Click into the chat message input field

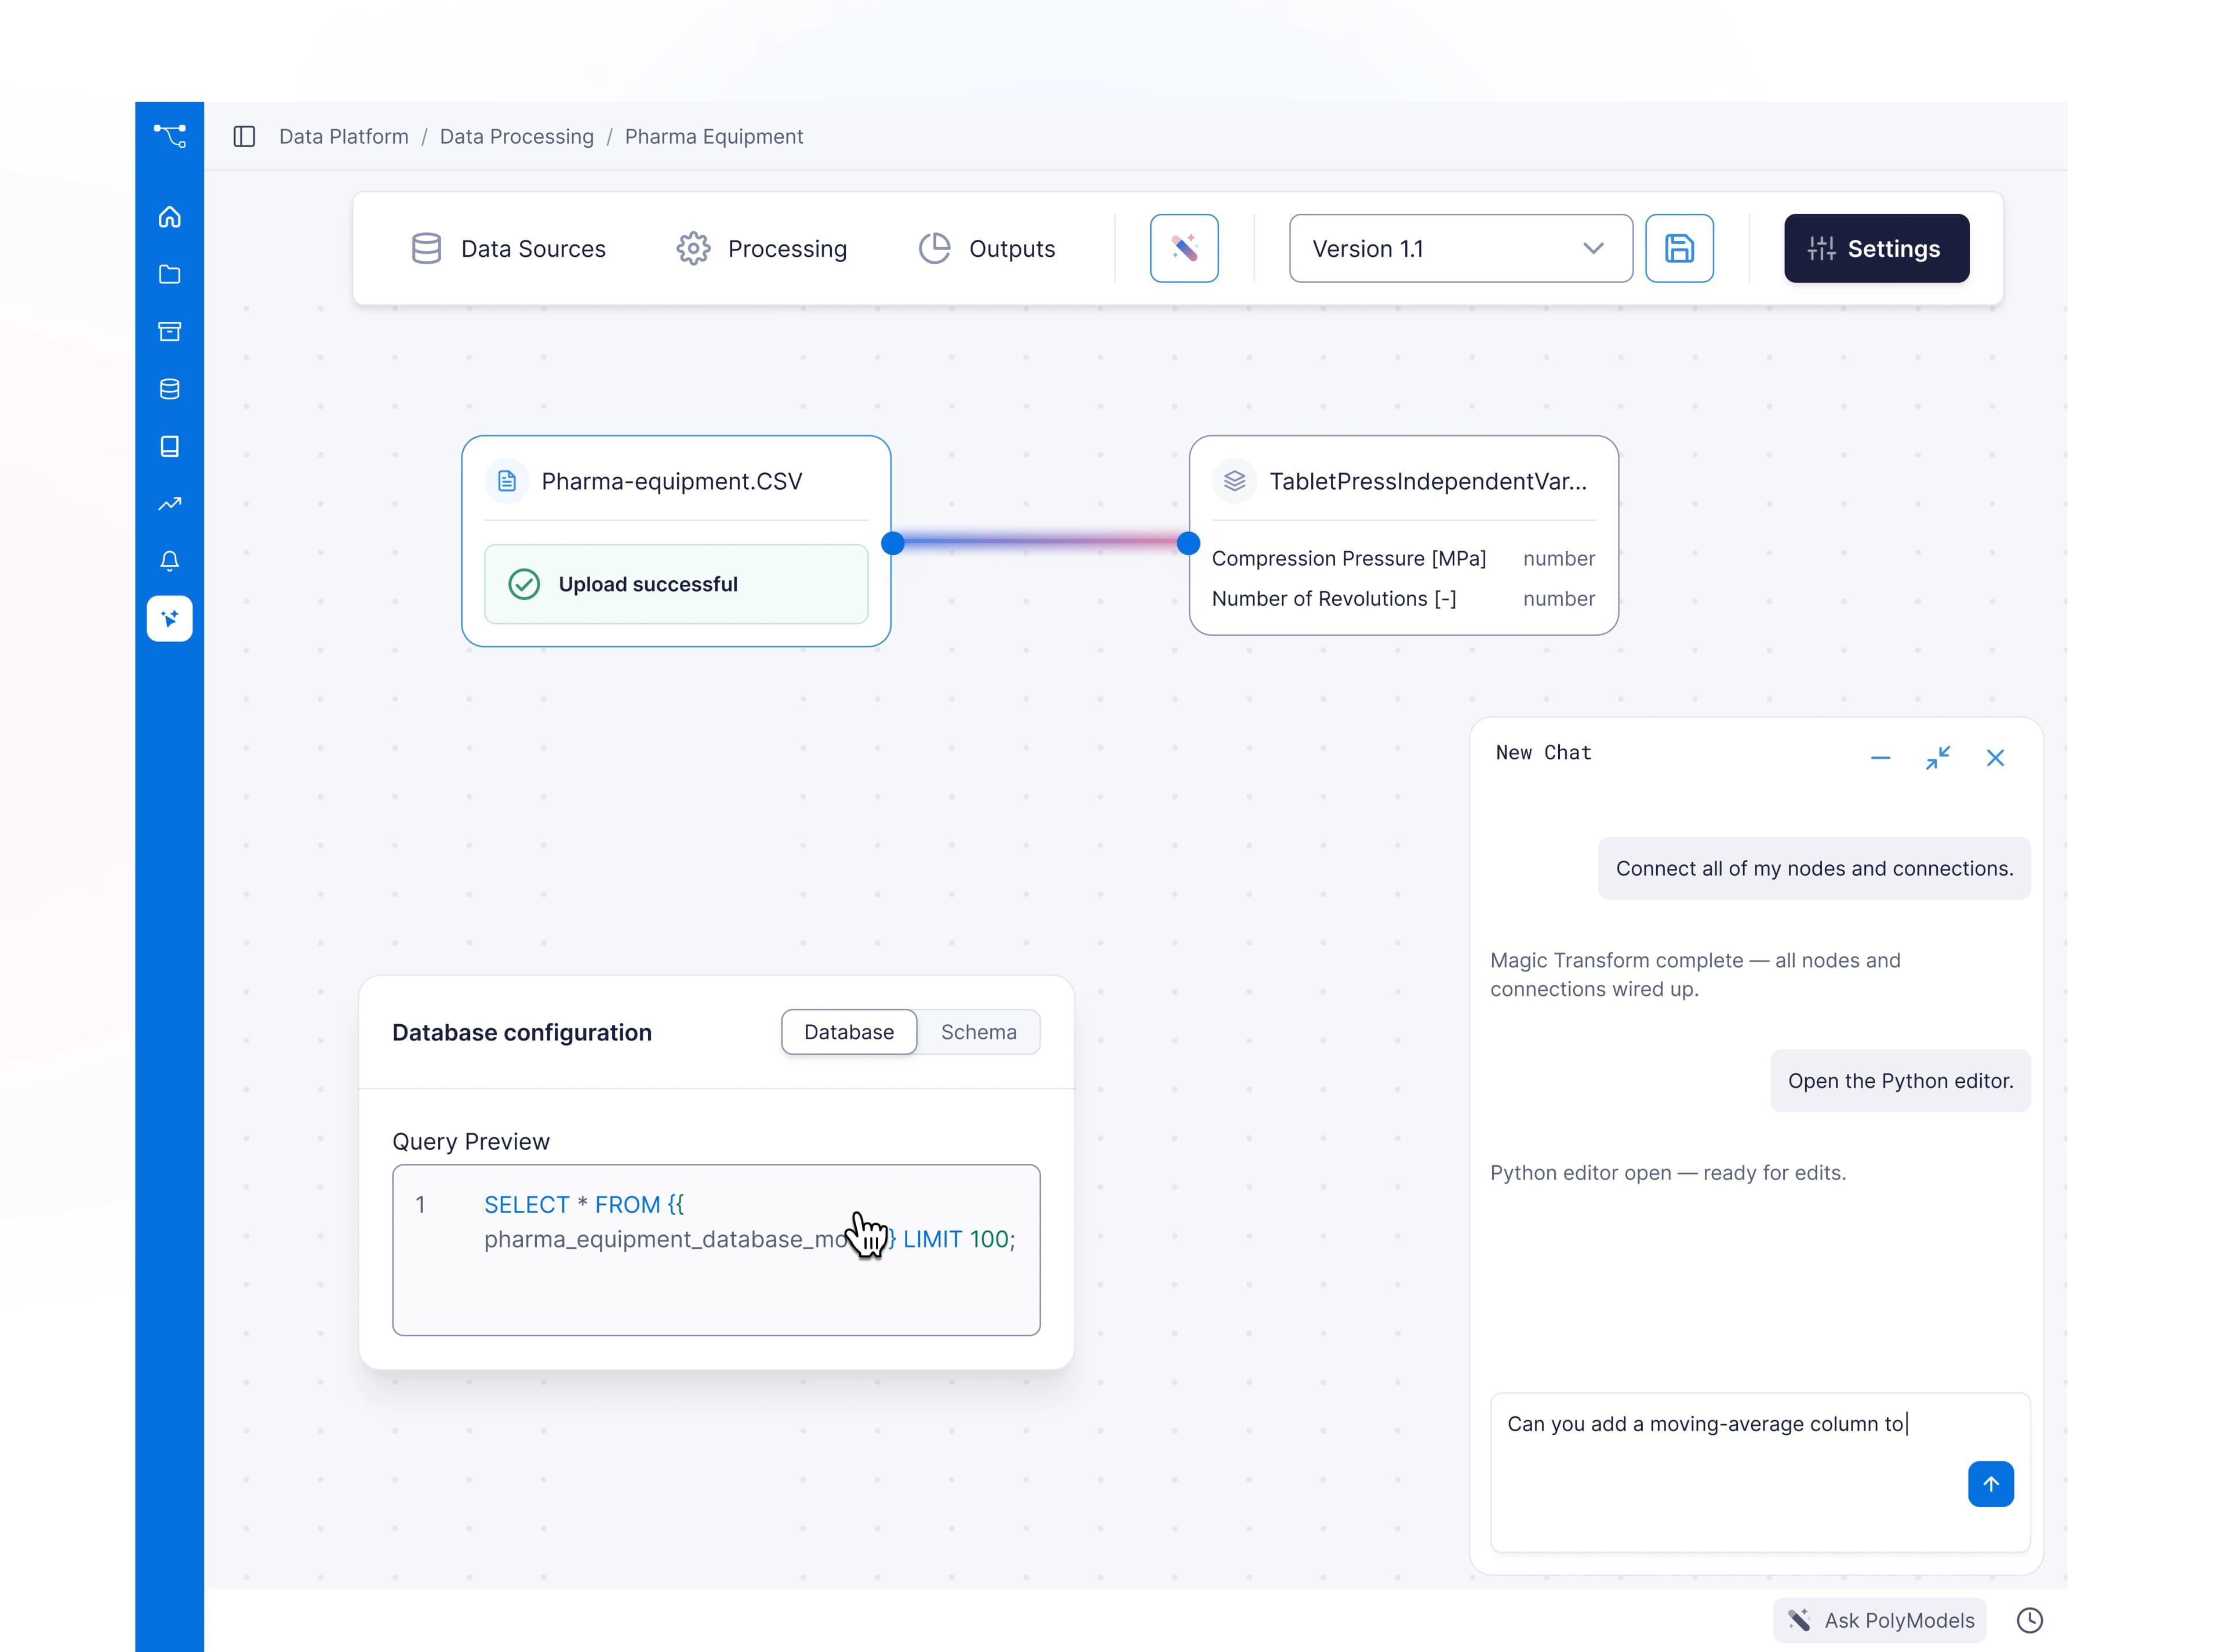click(1759, 1471)
